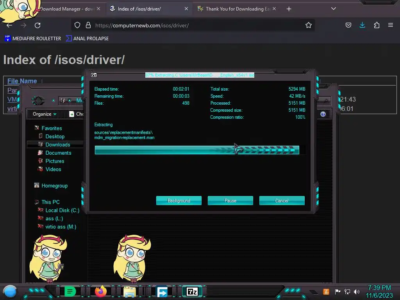Screen dimensions: 400x300
Task: Open the network tray icon
Action: tap(347, 291)
